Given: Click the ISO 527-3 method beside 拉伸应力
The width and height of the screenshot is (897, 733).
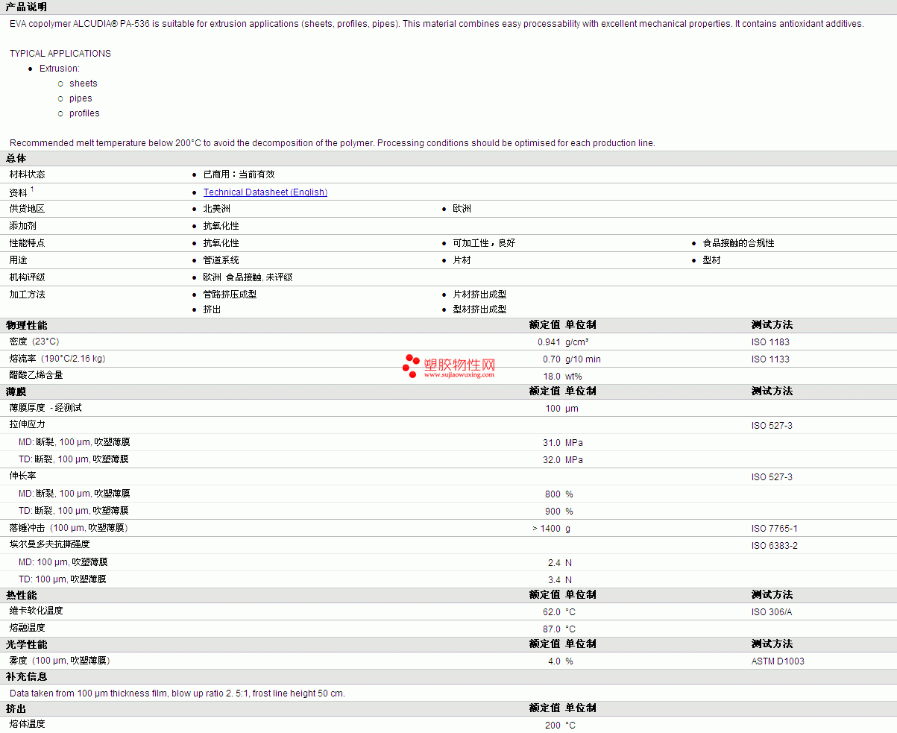Looking at the screenshot, I should [x=772, y=426].
